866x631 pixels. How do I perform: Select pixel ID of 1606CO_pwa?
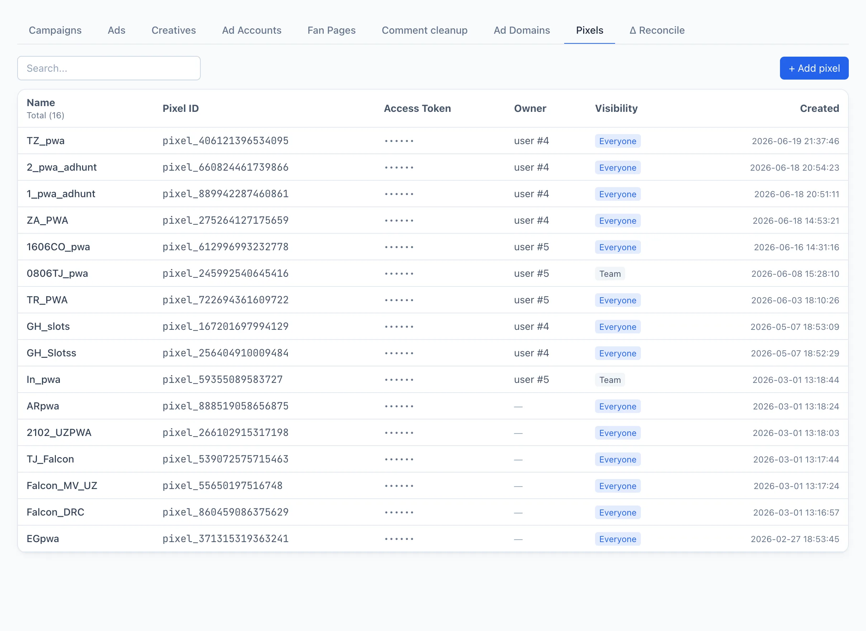[x=225, y=247]
